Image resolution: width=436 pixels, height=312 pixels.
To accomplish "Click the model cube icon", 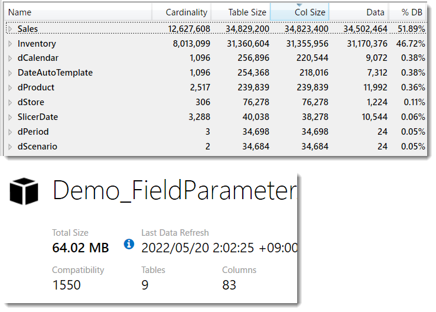I will (x=24, y=191).
